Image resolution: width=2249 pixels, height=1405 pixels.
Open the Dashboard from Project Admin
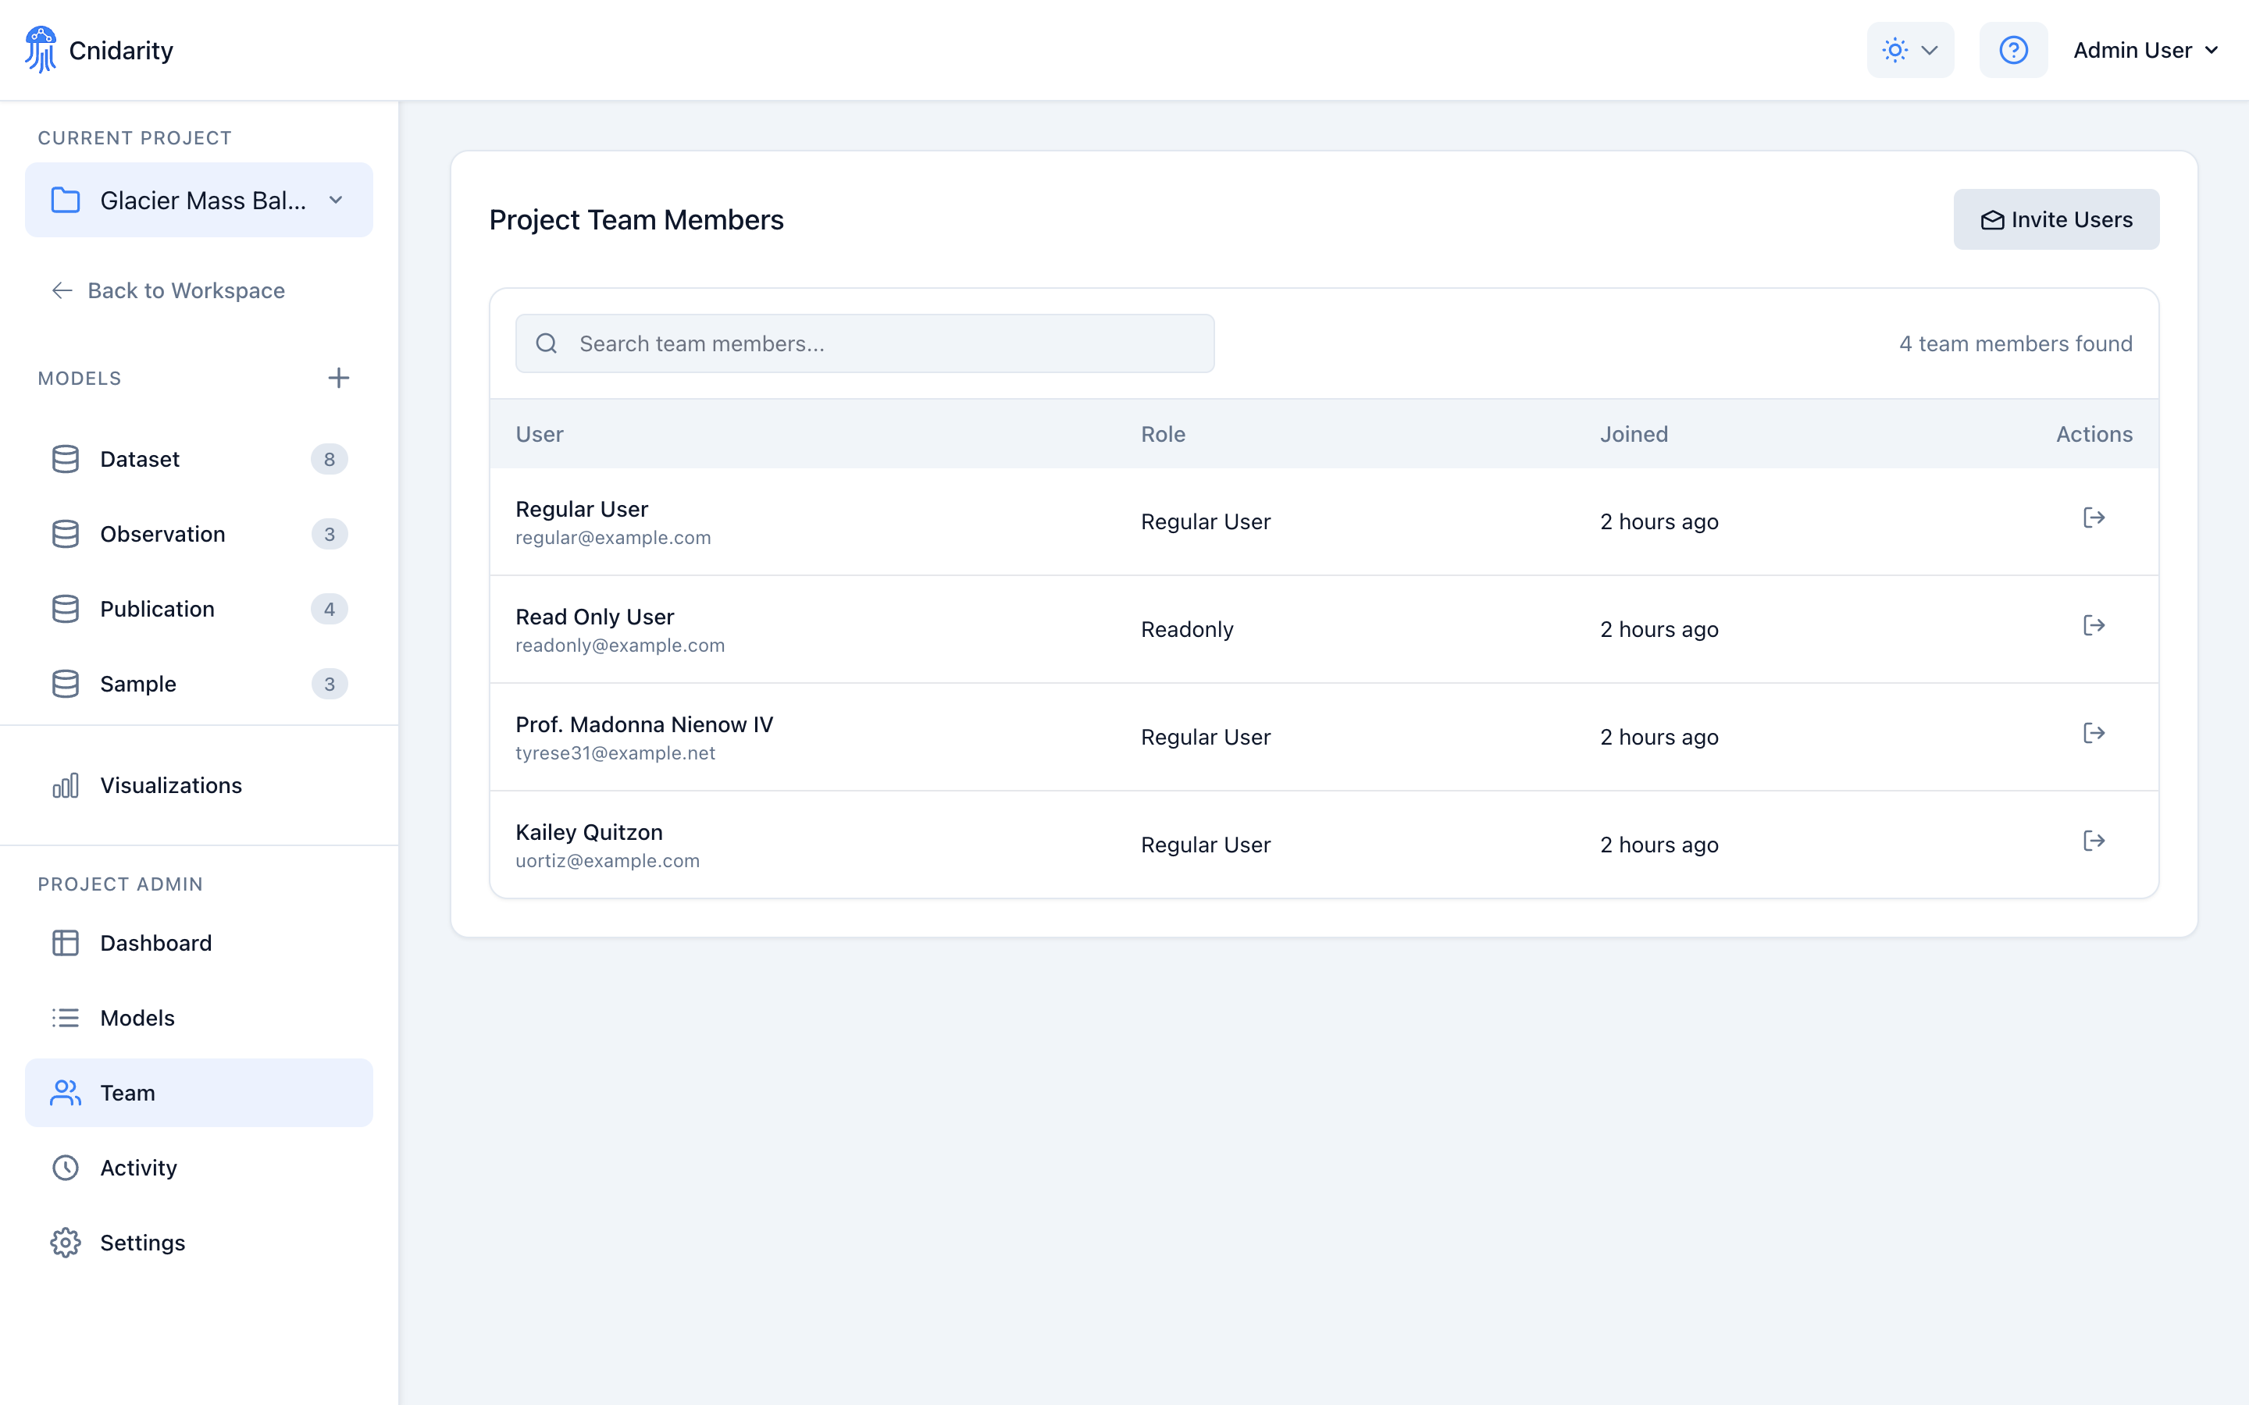tap(155, 943)
